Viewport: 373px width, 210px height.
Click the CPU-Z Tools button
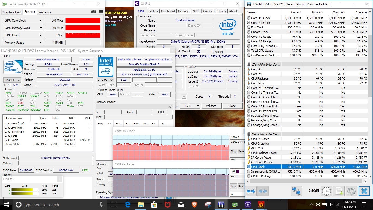188,106
